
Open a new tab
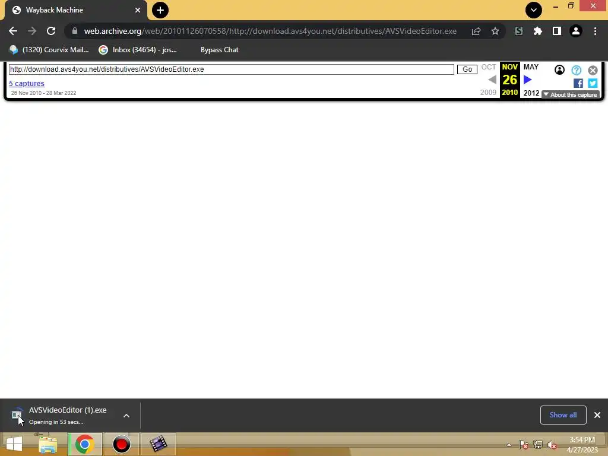160,10
